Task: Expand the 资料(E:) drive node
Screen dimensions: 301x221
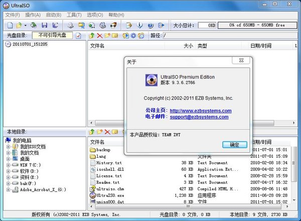Action: 8,177
